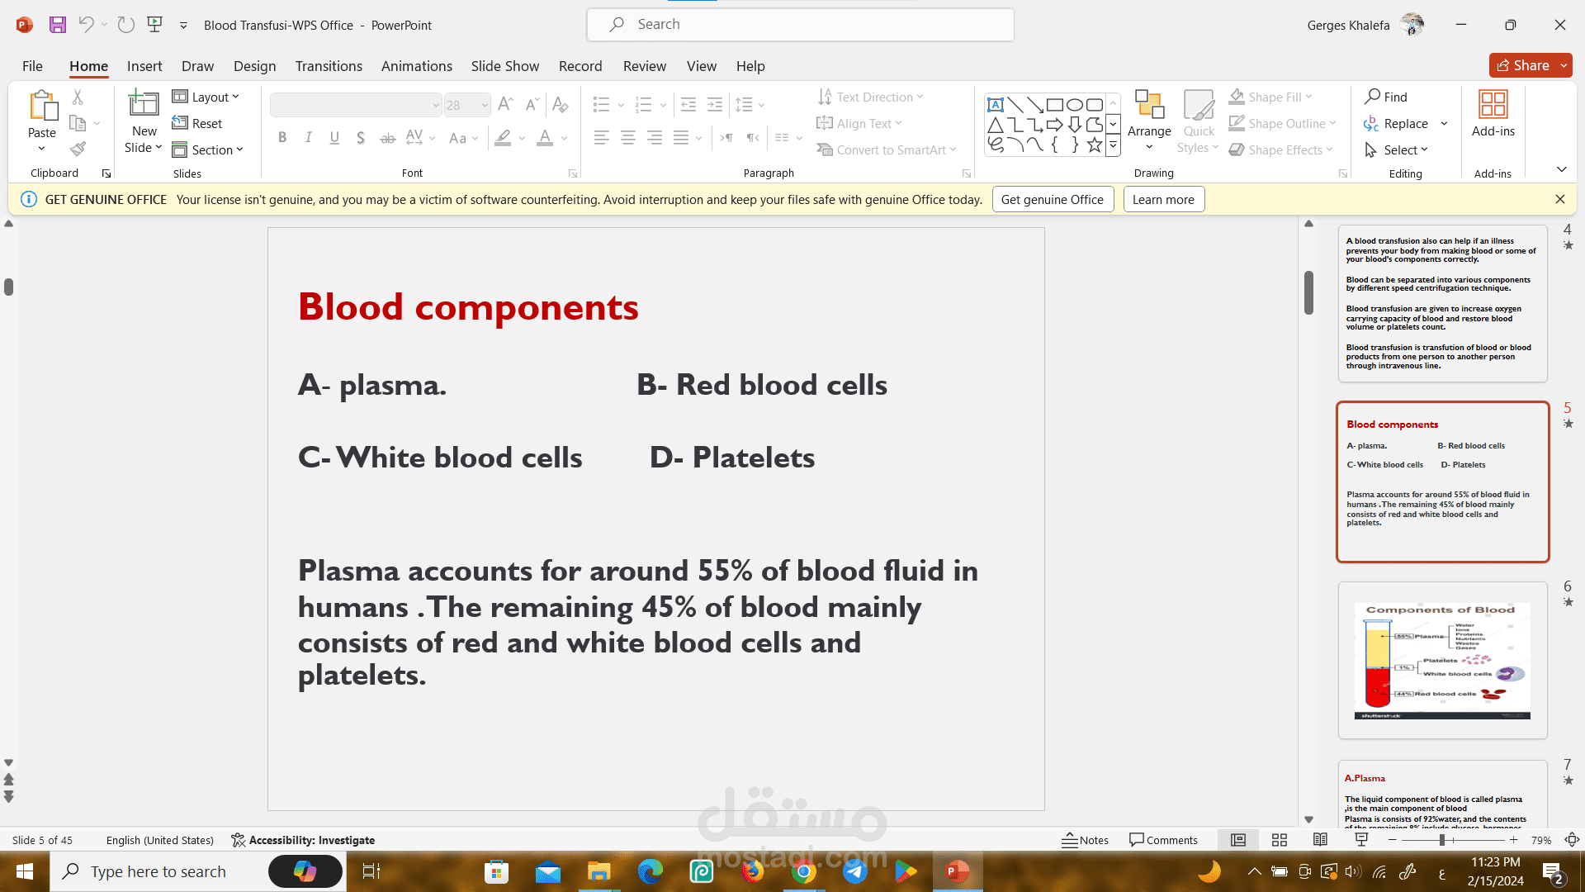Select slide 6 Components of Blood thumbnail

[1442, 660]
